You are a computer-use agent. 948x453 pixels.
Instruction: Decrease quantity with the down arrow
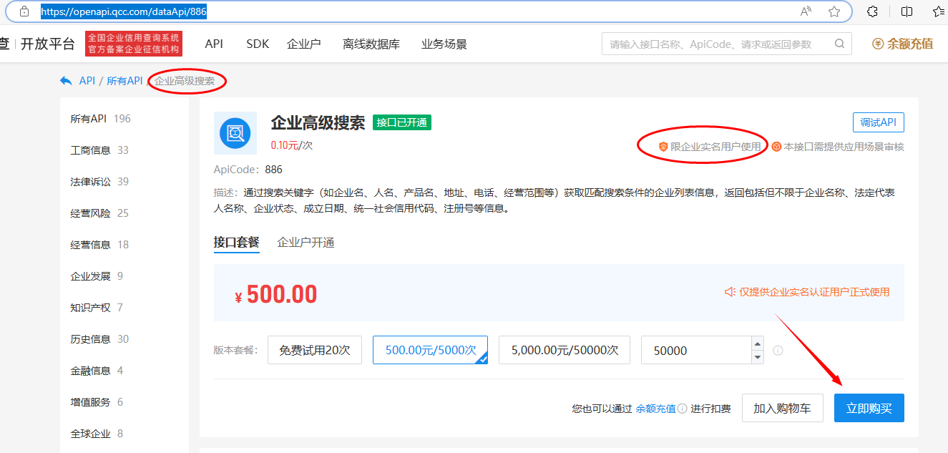pos(758,357)
